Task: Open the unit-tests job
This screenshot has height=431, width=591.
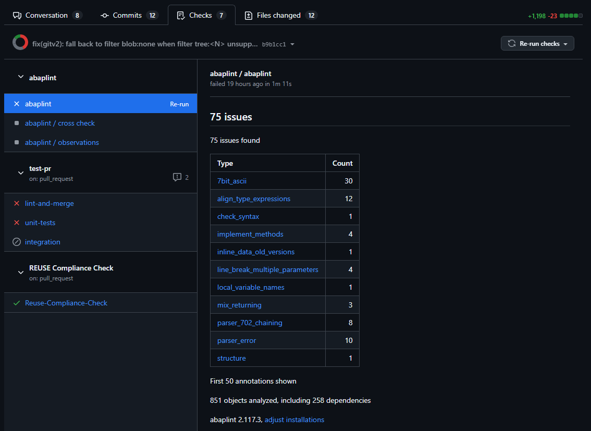Action: pos(40,223)
